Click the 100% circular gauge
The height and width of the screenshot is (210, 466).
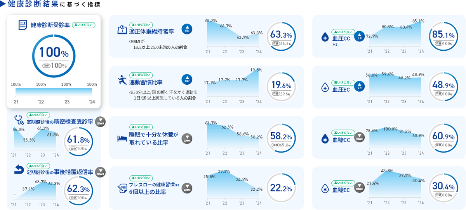pos(53,56)
